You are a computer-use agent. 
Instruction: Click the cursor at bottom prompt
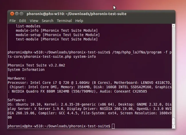click(x=113, y=126)
